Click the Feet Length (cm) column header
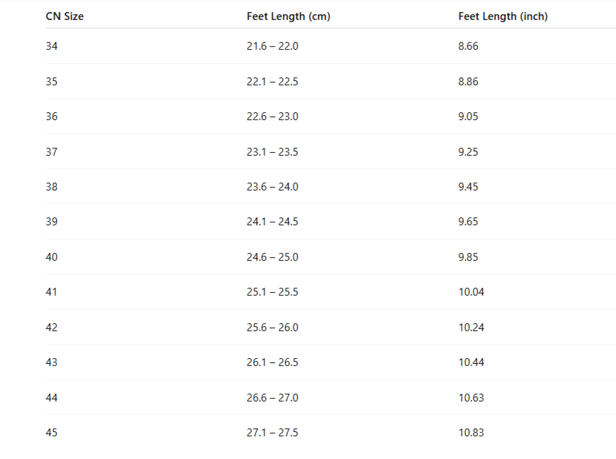Viewport: 616px width, 459px height. [x=288, y=16]
